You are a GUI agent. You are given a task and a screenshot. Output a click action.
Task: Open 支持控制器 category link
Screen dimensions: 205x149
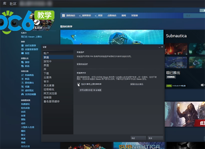tap(30, 94)
